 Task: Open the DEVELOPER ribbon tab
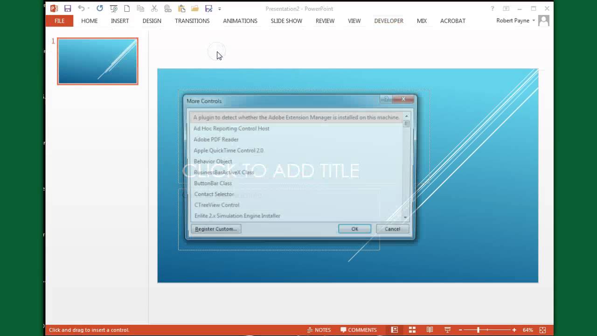click(x=389, y=21)
